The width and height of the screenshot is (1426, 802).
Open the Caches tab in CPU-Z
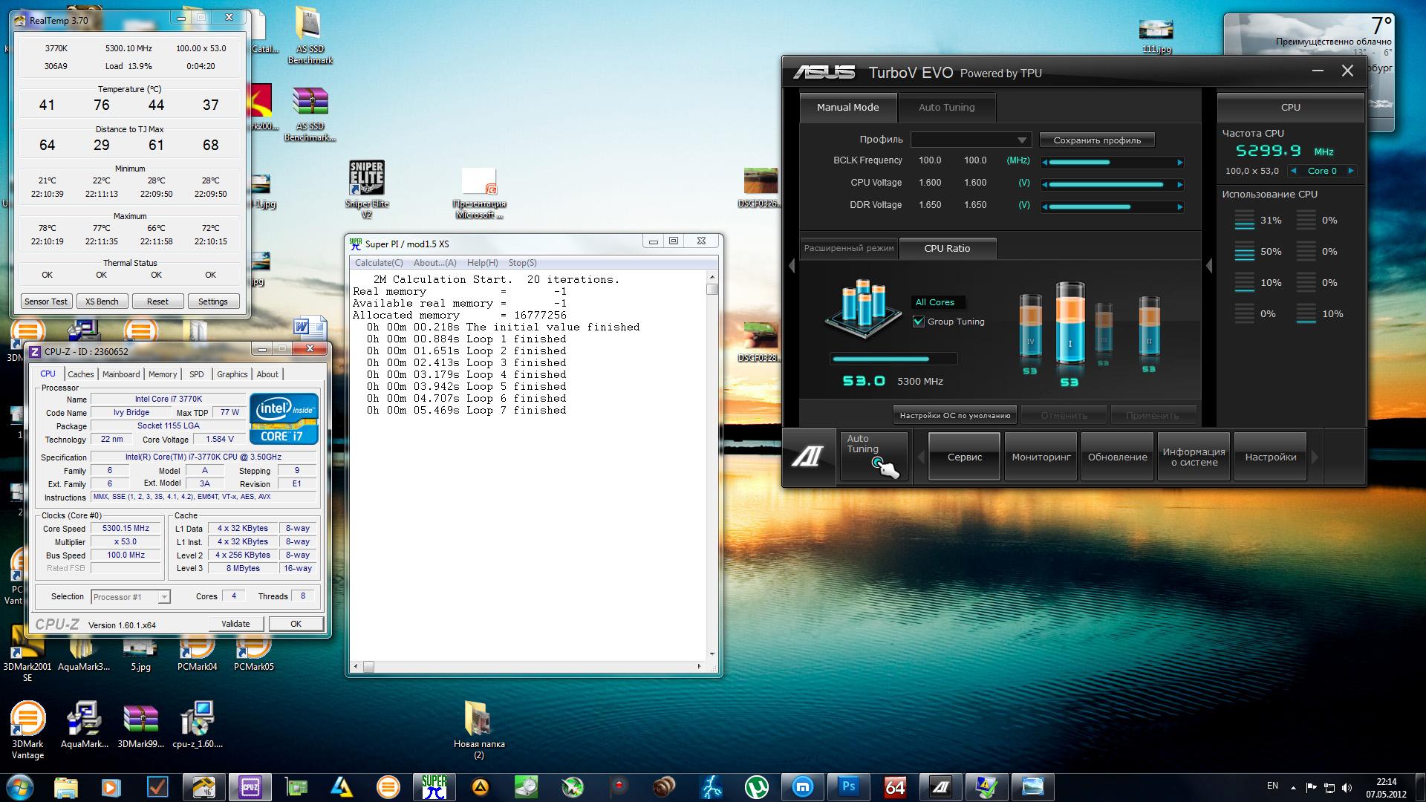point(81,374)
